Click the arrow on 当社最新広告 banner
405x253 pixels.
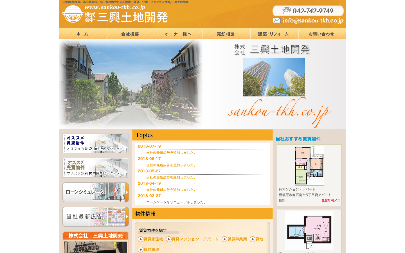[x=127, y=217]
